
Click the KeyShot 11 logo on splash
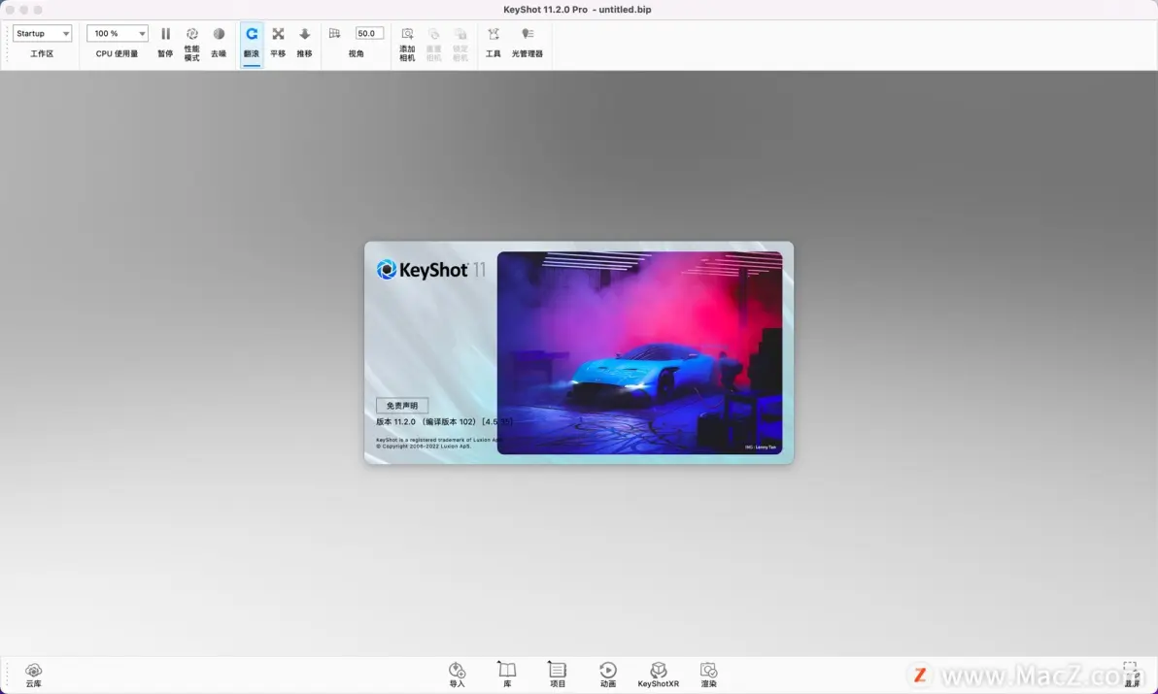point(430,270)
